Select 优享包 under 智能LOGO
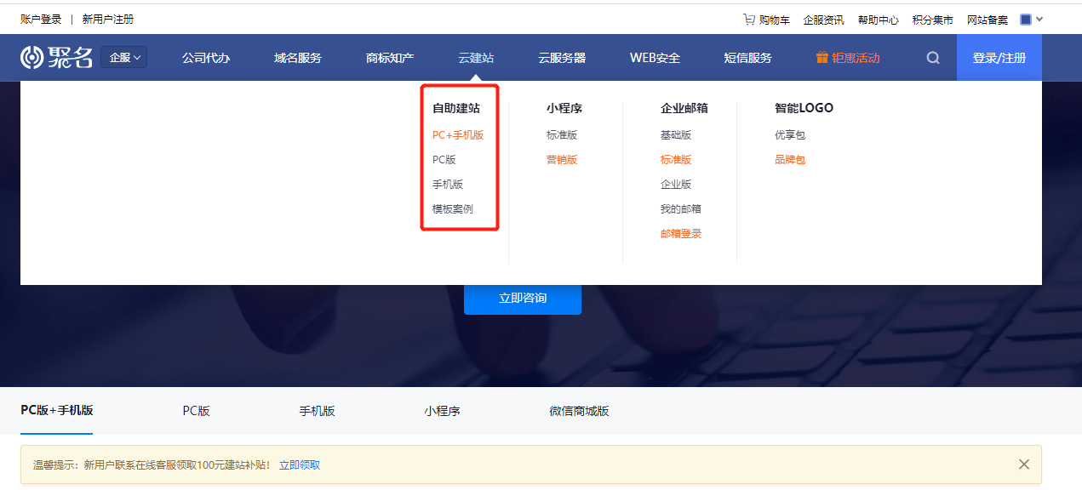Viewport: 1082px width, 490px height. 790,135
